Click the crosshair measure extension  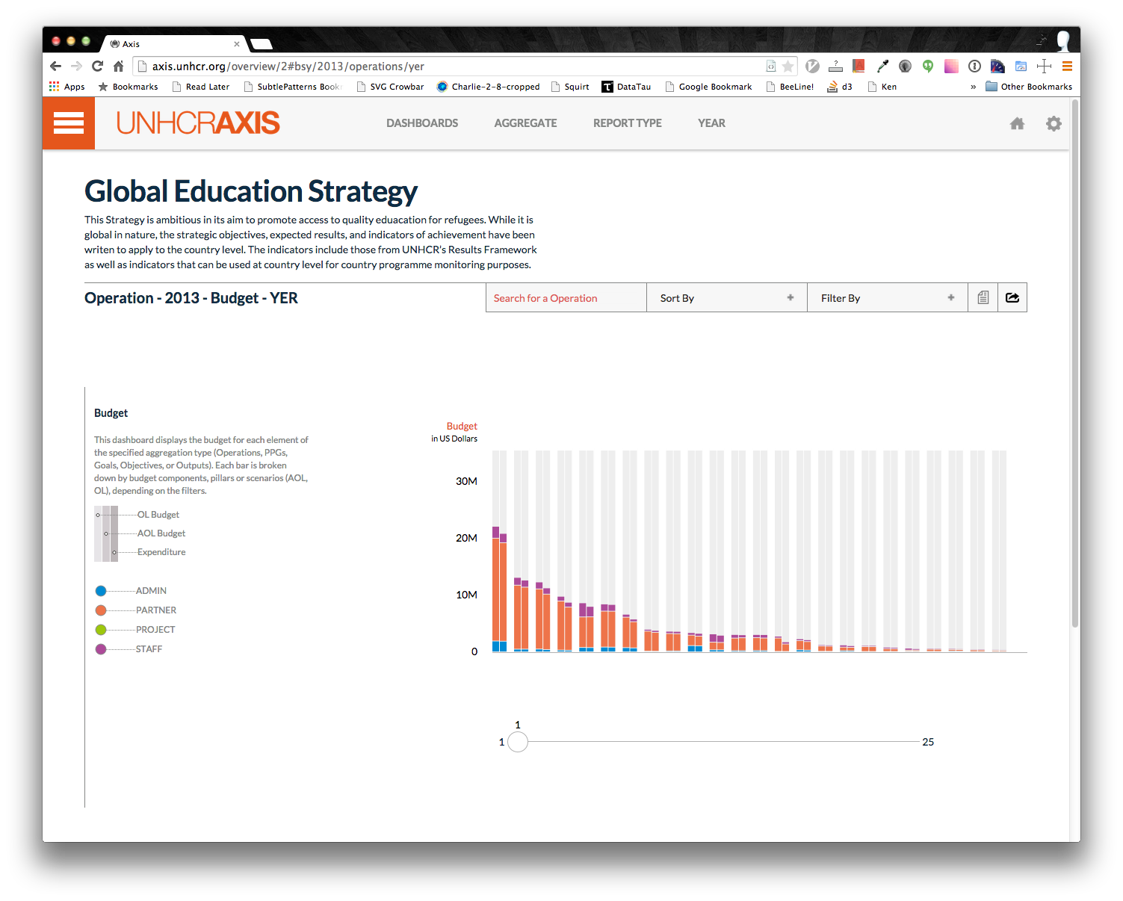pos(1044,66)
